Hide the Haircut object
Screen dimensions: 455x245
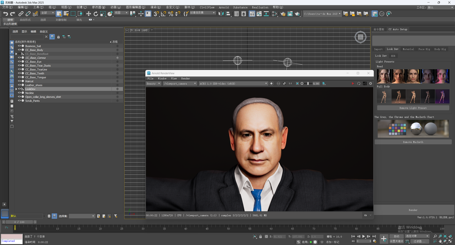(19, 81)
